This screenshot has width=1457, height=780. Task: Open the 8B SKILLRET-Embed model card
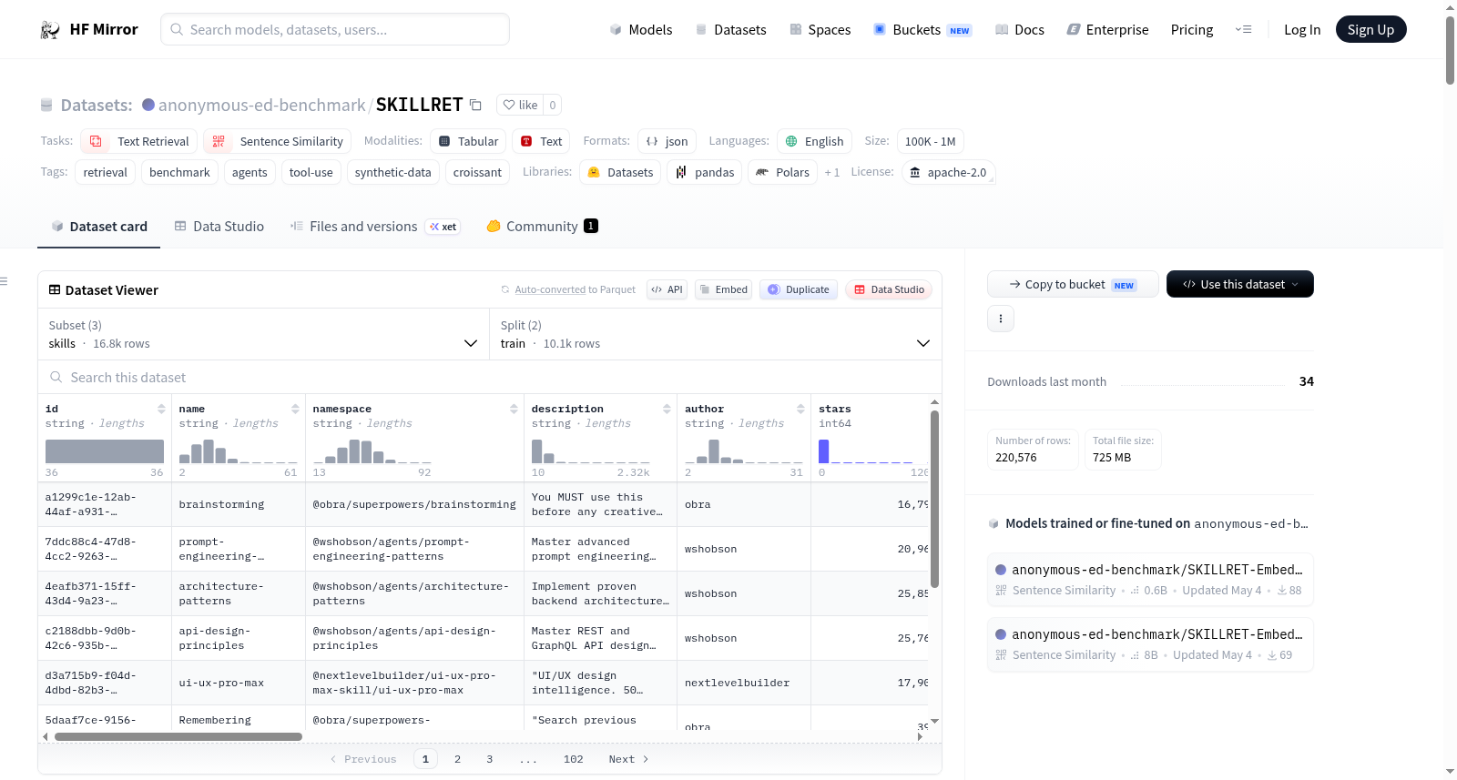1150,643
